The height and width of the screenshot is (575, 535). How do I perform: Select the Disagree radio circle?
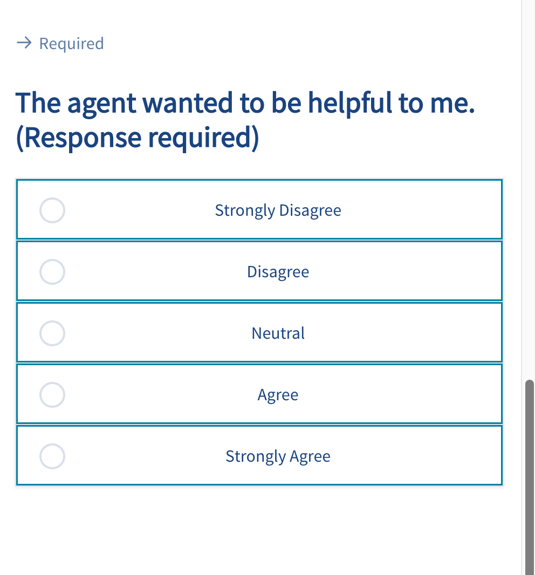point(52,271)
